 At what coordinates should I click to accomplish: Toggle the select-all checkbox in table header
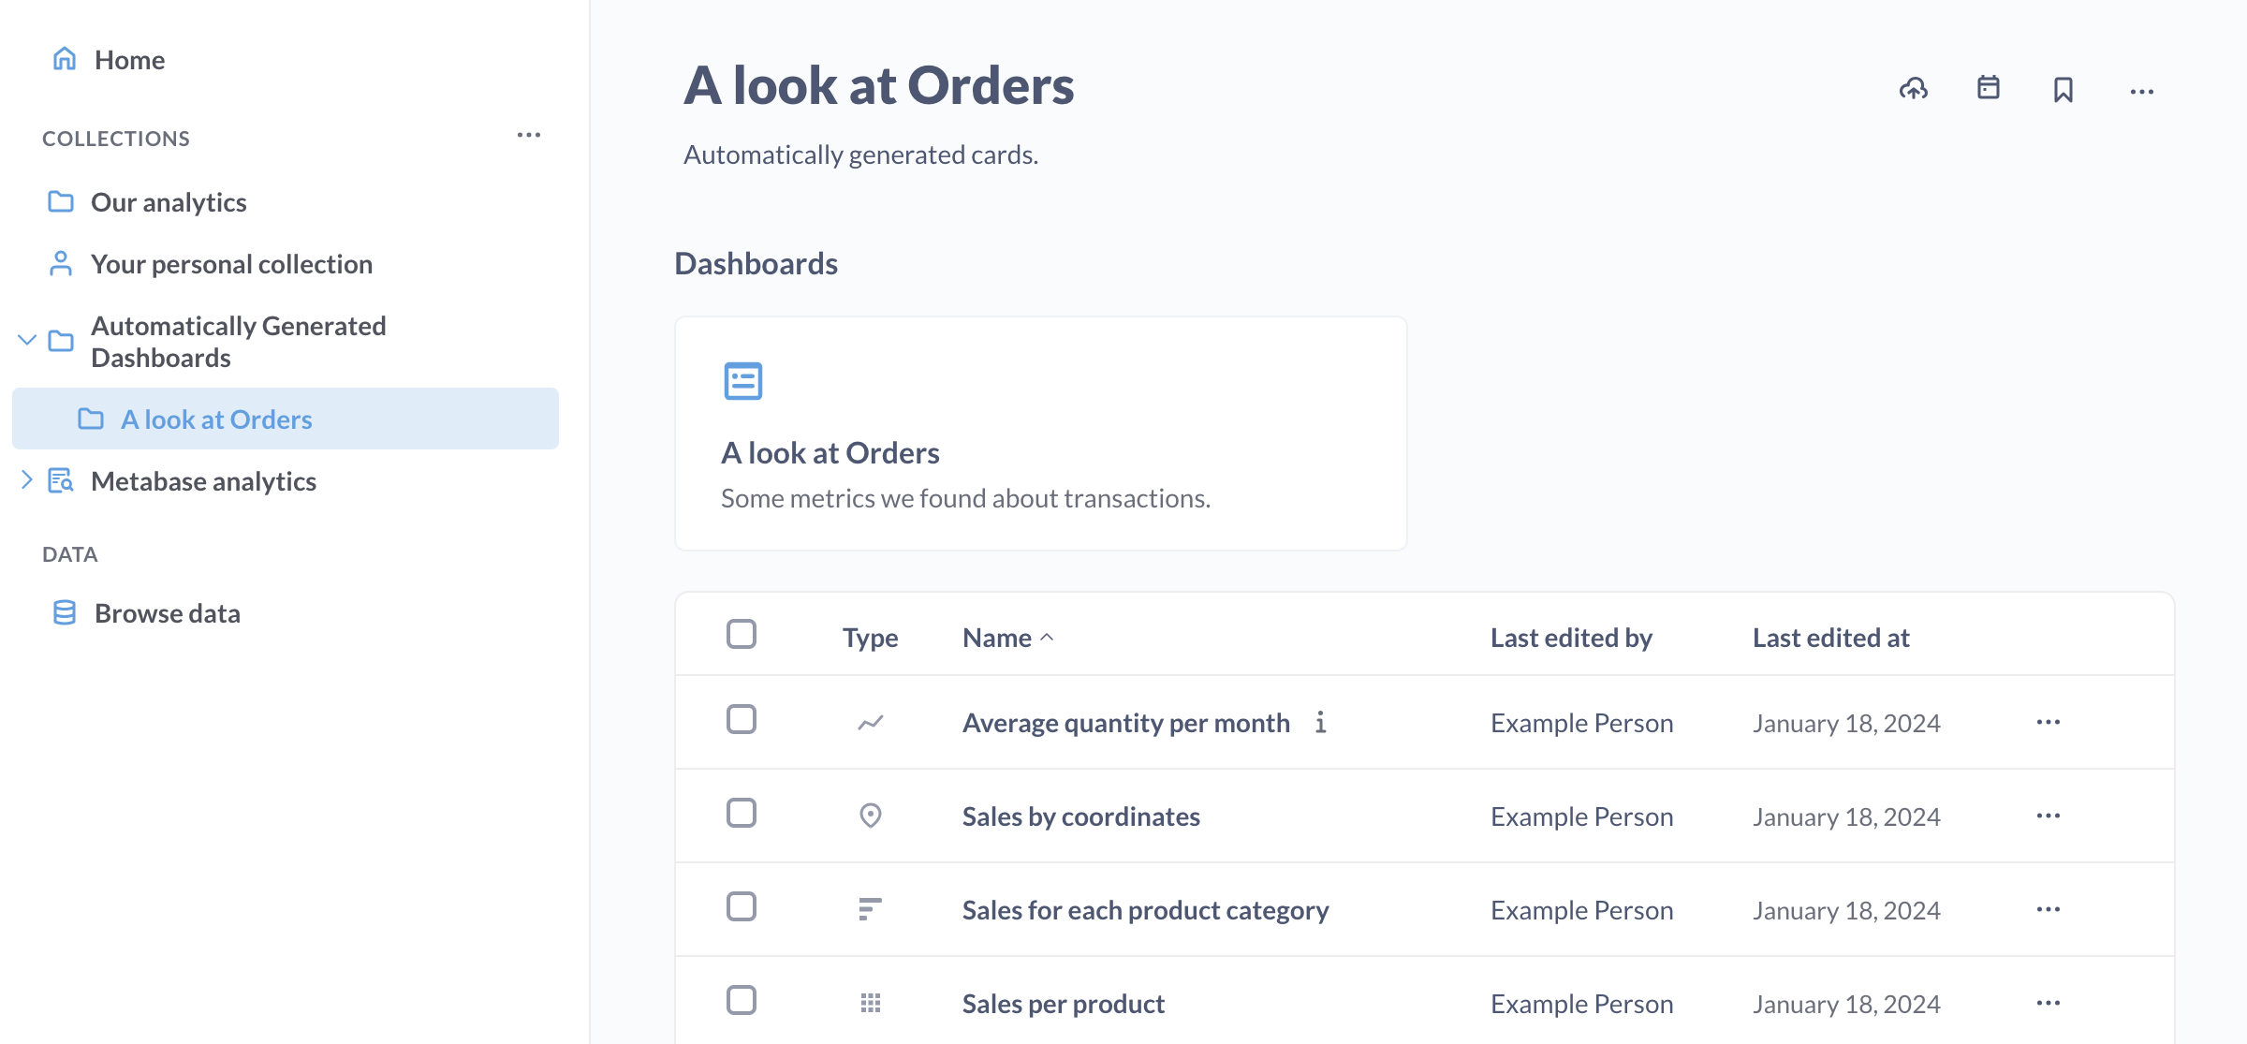[742, 635]
